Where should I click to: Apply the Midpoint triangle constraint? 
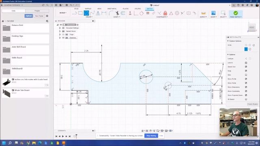[171, 13]
